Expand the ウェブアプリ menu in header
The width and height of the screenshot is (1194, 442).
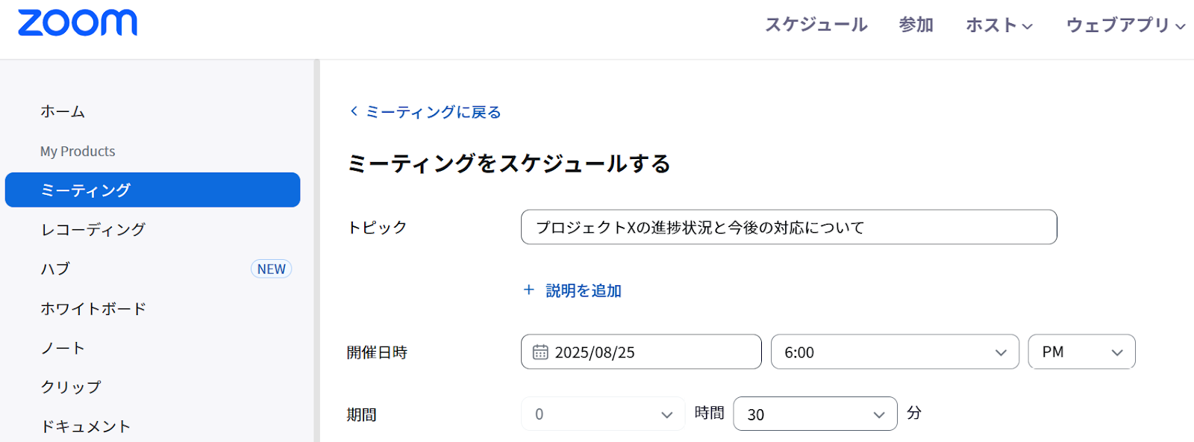click(x=1125, y=25)
